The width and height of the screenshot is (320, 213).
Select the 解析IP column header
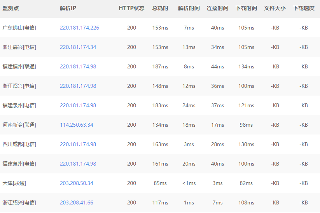click(68, 8)
